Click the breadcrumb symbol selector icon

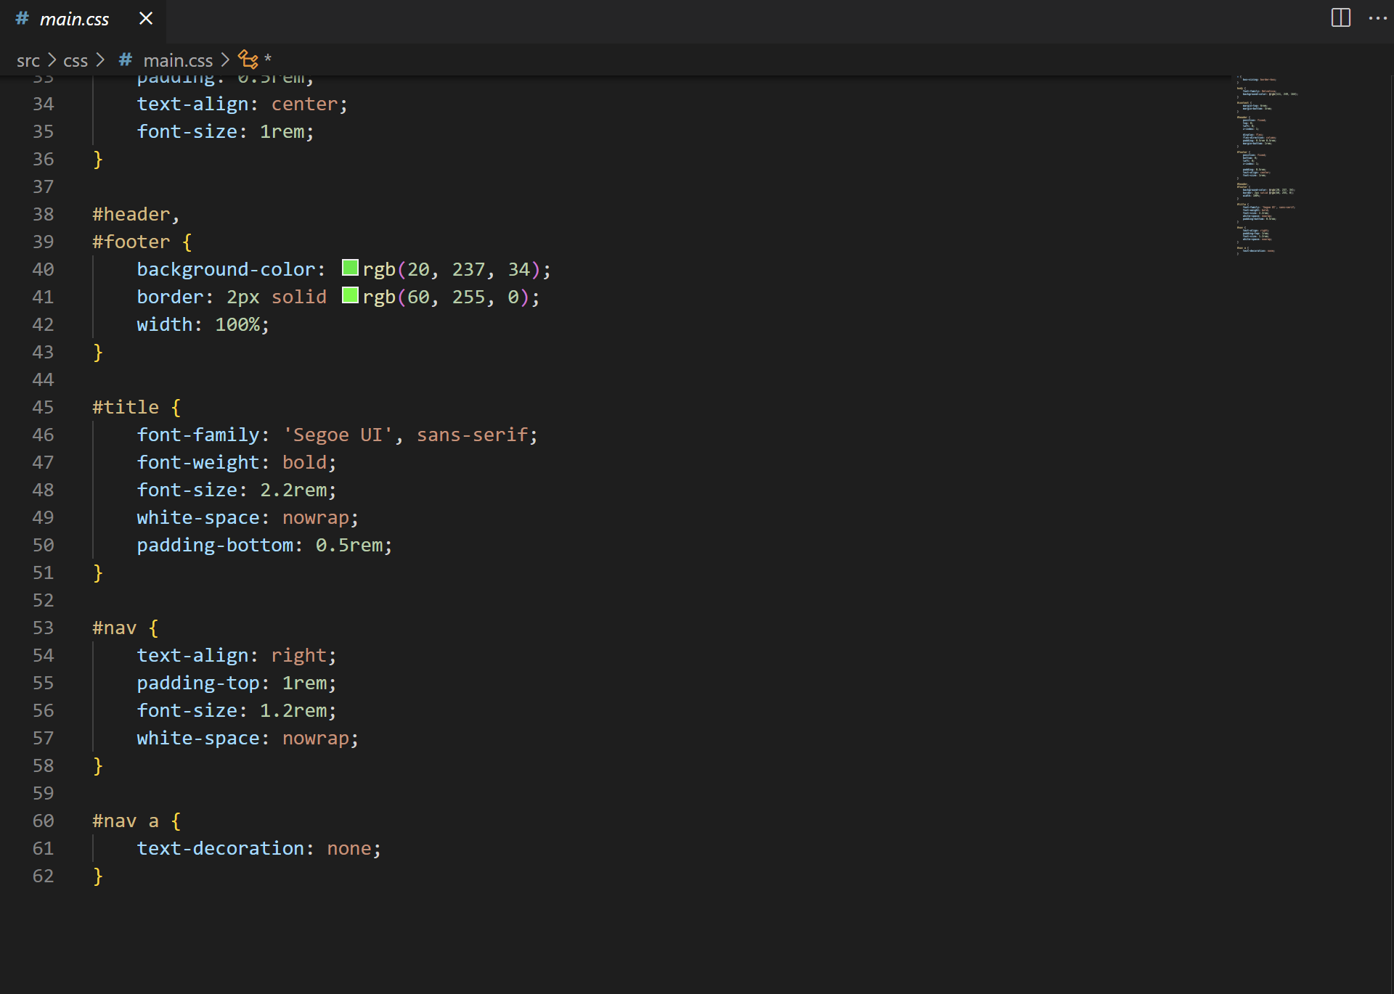pyautogui.click(x=248, y=59)
